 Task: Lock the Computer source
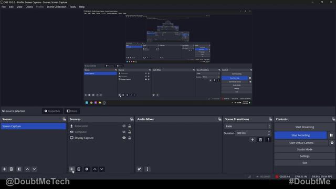click(x=130, y=132)
